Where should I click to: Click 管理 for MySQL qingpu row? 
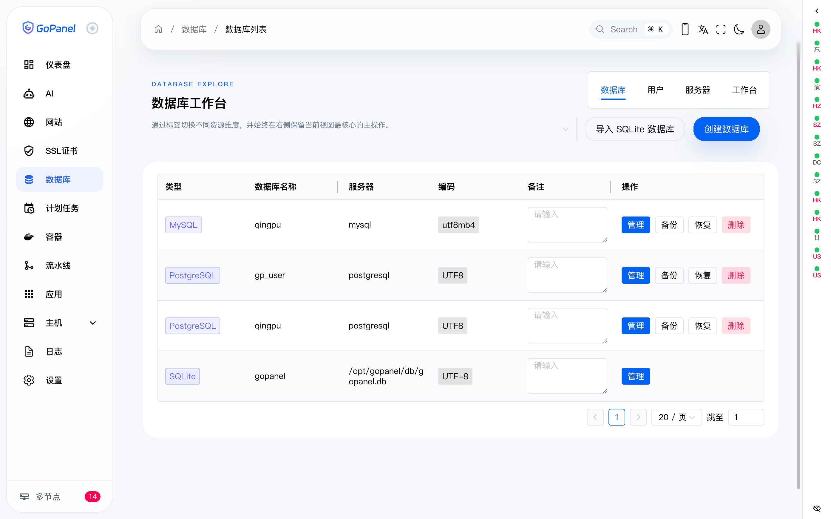tap(636, 225)
